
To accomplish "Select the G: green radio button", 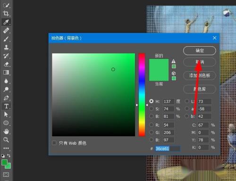I will point(152,132).
